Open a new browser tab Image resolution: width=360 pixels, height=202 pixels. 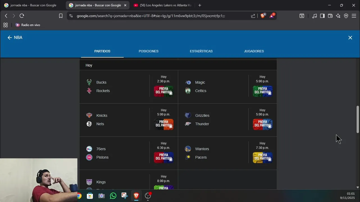[200, 5]
